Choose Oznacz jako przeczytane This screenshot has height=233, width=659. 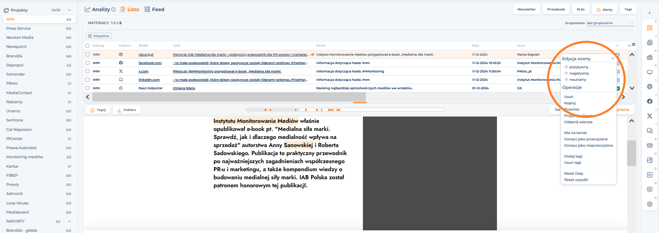586,139
